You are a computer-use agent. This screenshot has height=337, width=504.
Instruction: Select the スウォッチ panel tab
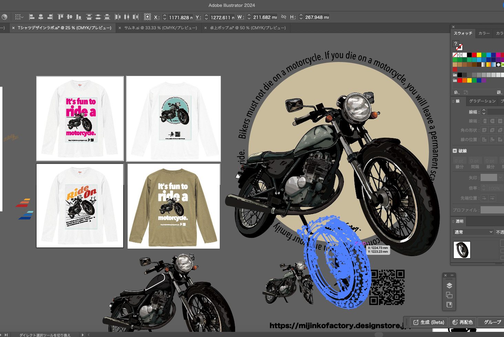point(463,33)
